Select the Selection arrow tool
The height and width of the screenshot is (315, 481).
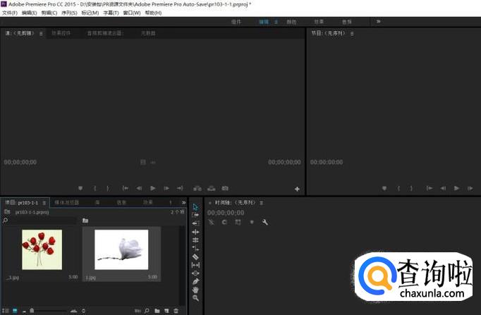pos(195,206)
